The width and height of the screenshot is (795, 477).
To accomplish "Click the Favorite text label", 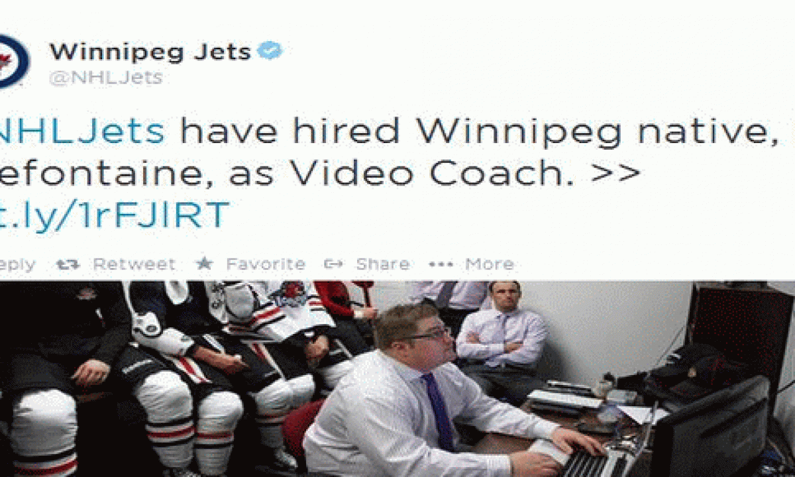I will click(266, 264).
